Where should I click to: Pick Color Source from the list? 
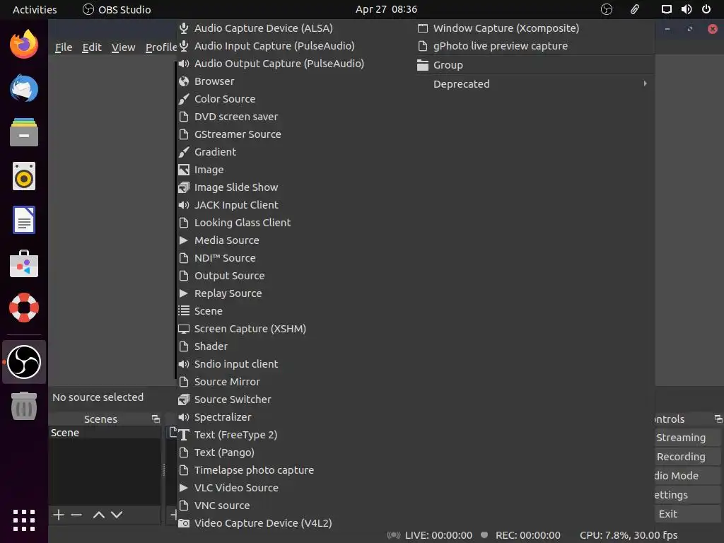point(296,99)
